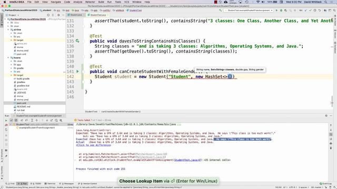The width and height of the screenshot is (337, 189).
Task: Click StudentTest breadcrumb in navigation bar
Action: [134, 10]
